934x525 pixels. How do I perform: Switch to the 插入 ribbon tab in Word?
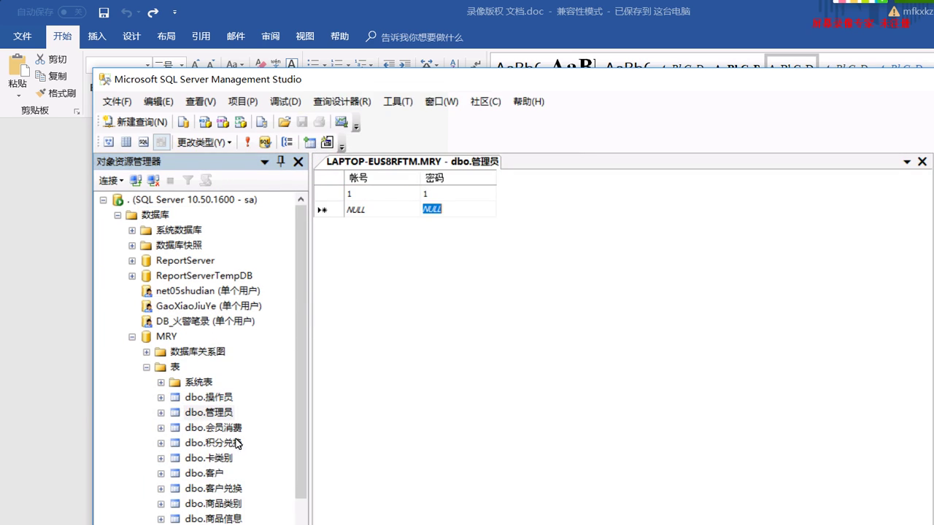(97, 36)
